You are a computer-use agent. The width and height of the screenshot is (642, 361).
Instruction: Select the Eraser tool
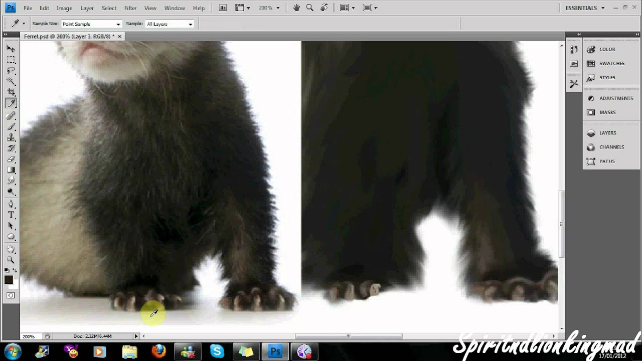pos(11,159)
